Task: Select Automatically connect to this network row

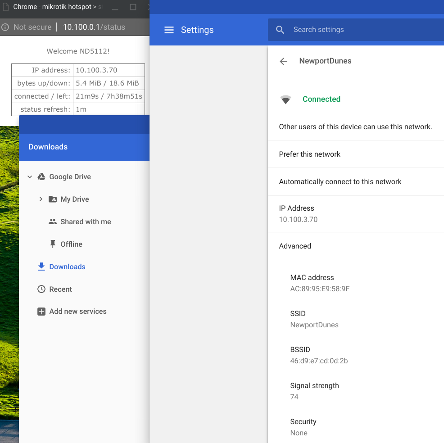Action: (356, 182)
